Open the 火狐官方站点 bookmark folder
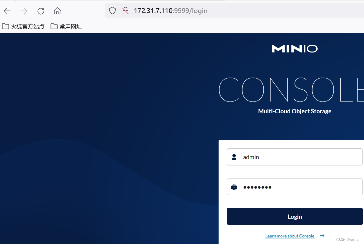 coord(23,26)
